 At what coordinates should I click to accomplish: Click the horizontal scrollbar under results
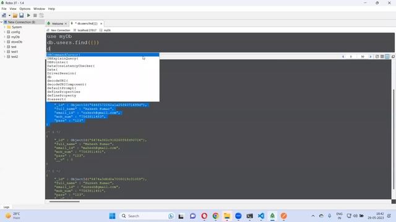coord(64,202)
